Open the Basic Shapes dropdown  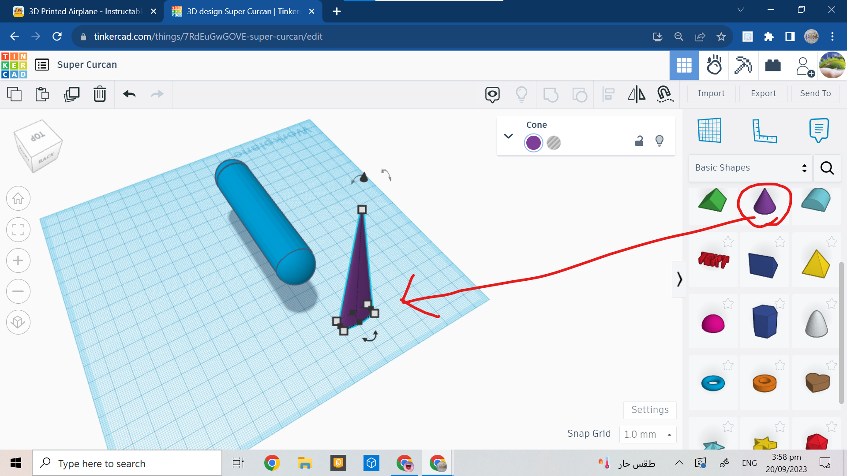(750, 167)
